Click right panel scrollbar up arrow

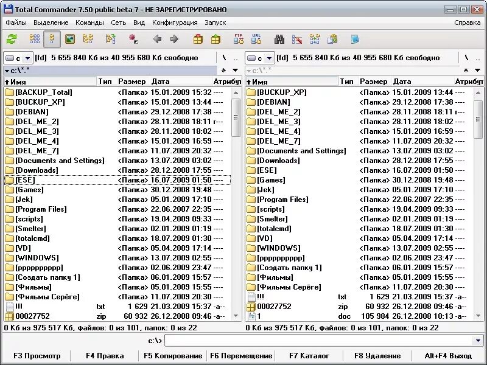click(x=478, y=92)
